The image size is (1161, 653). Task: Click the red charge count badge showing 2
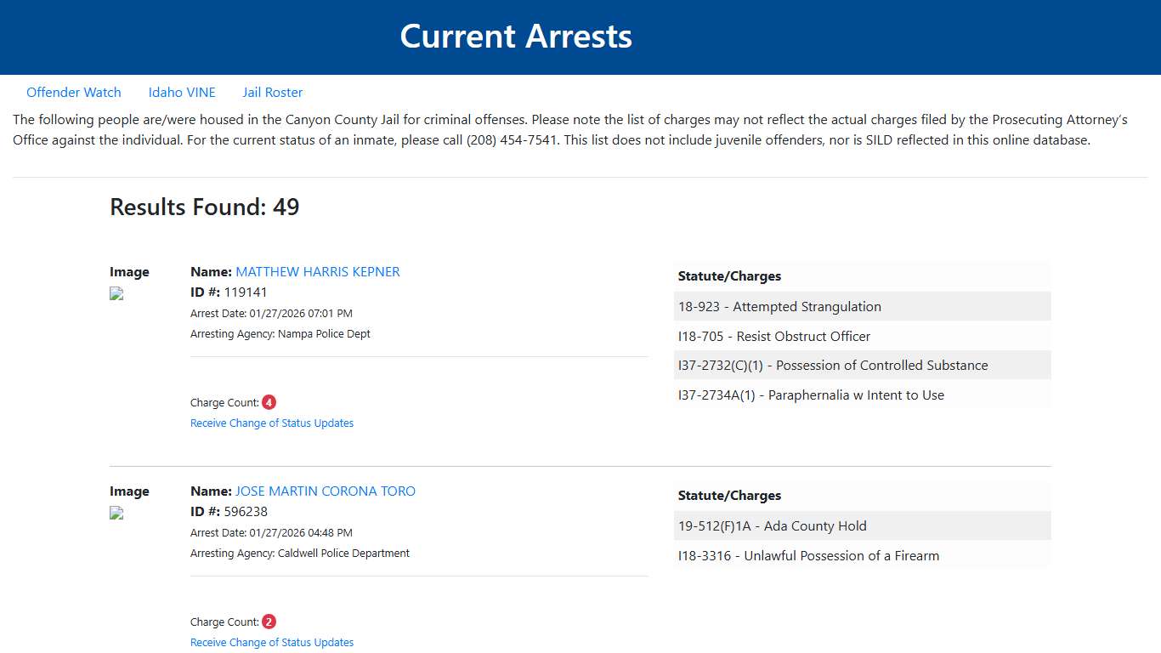pyautogui.click(x=269, y=622)
